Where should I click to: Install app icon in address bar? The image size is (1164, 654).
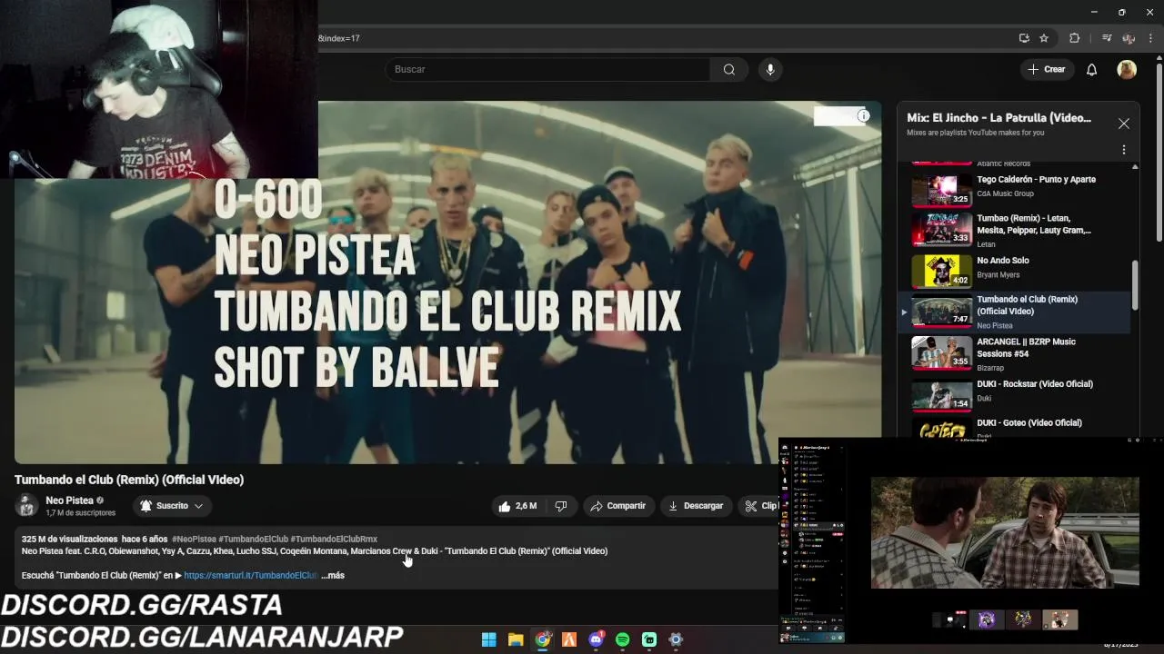tap(1024, 38)
